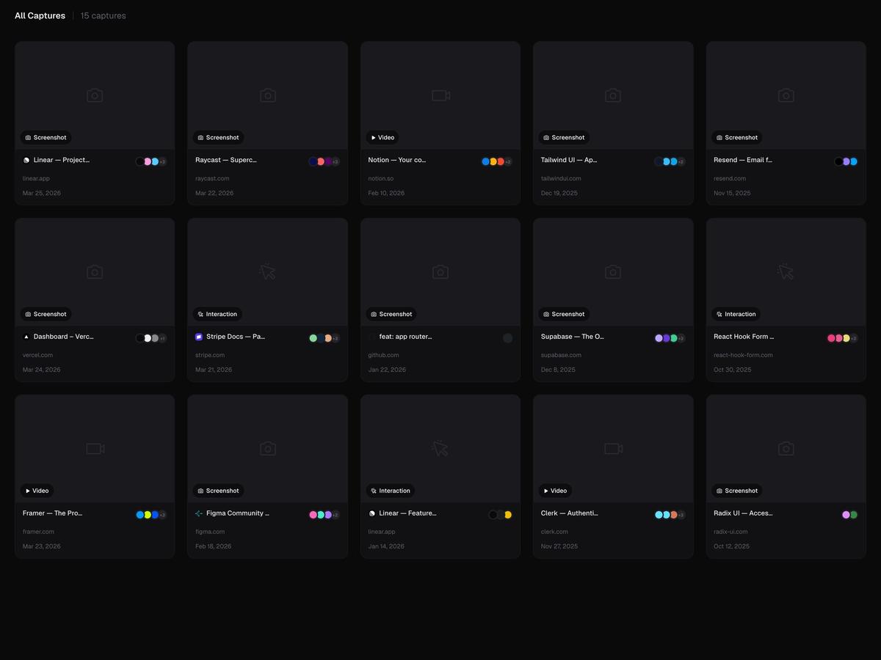Open the "Raycast — Superc..." title
Viewport: 881px width, 660px height.
(226, 160)
